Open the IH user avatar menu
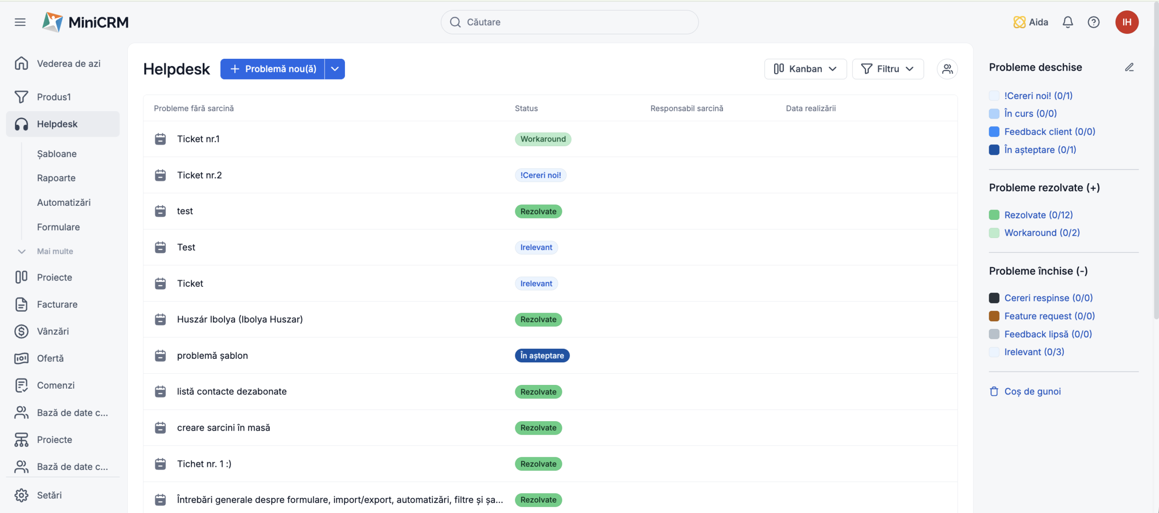This screenshot has height=513, width=1159. tap(1127, 22)
